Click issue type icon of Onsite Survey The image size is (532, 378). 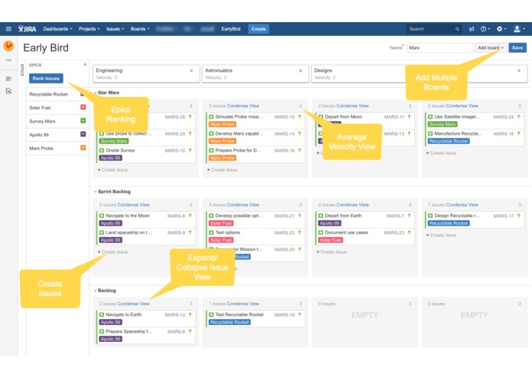(x=102, y=150)
